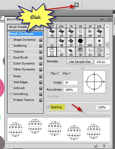Enable Protect Texture checkbox

(x=11, y=100)
